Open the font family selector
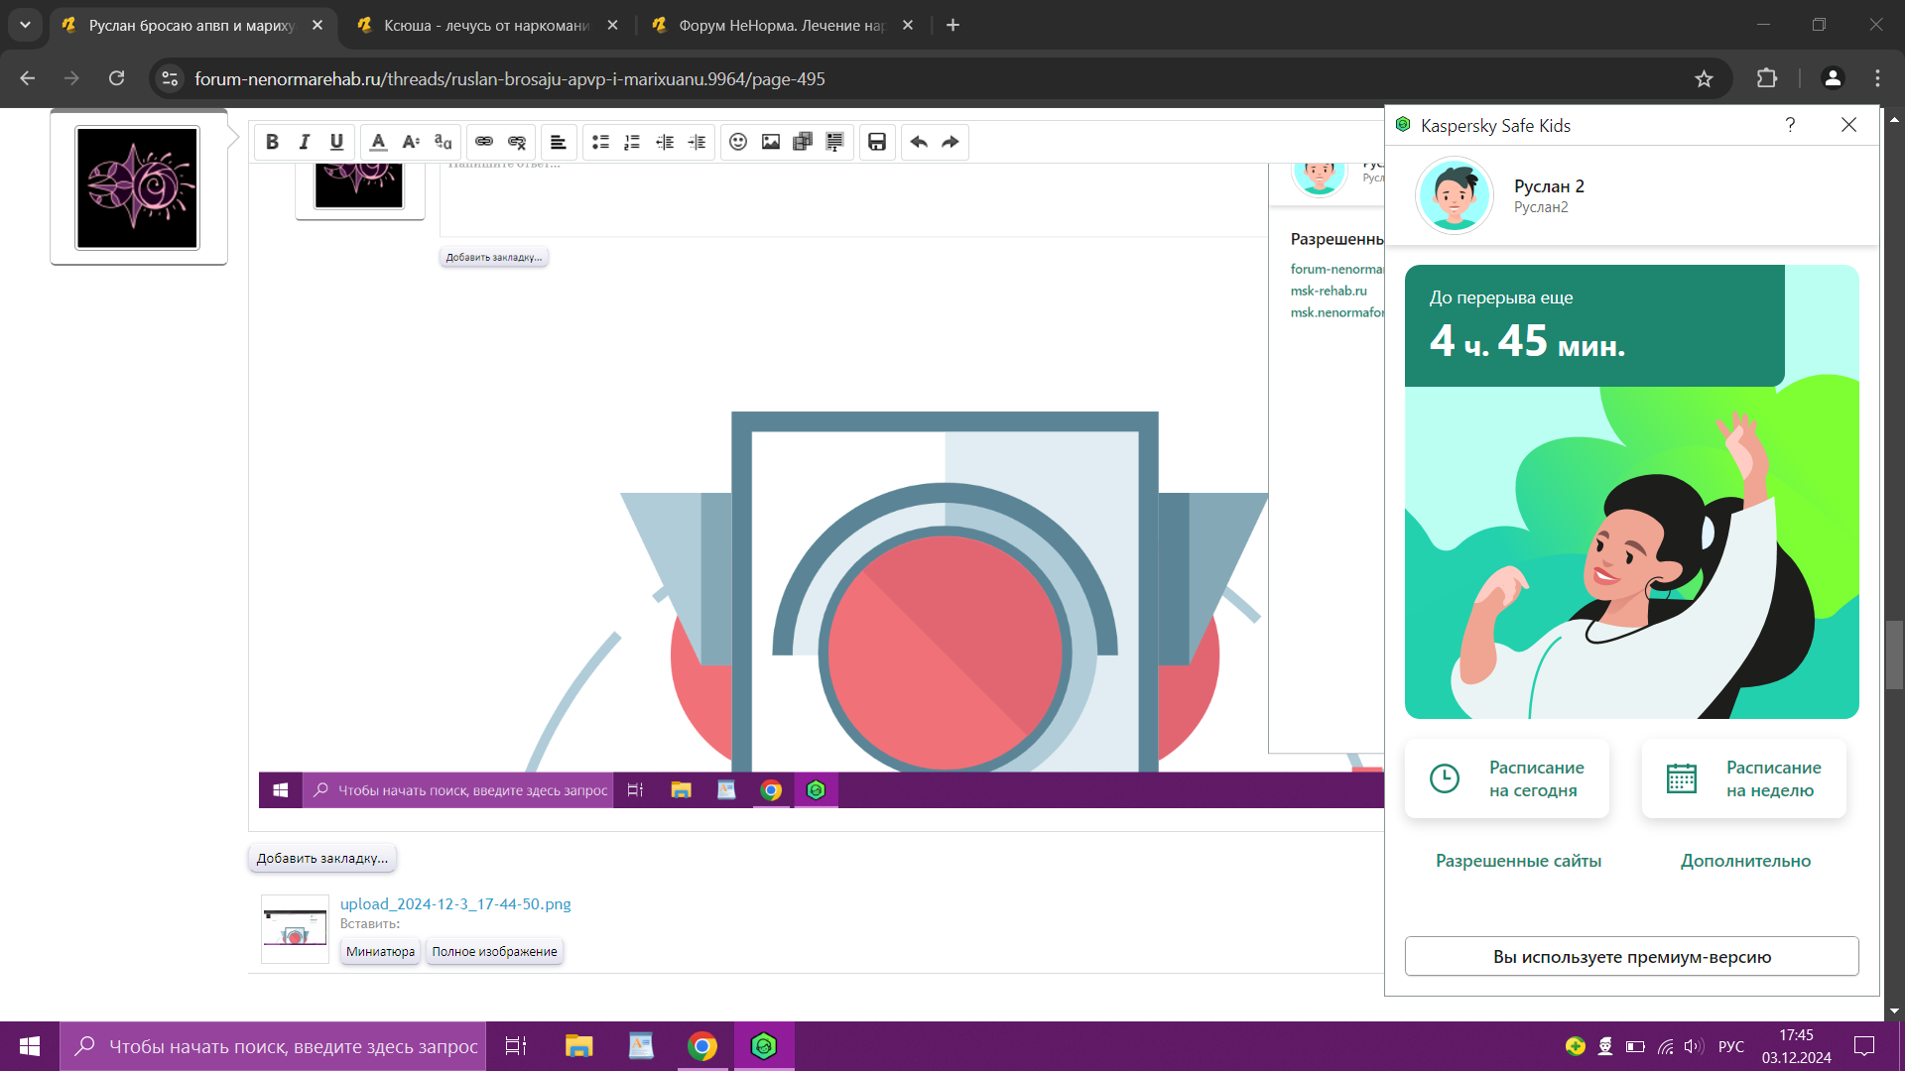This screenshot has width=1905, height=1071. [x=443, y=142]
